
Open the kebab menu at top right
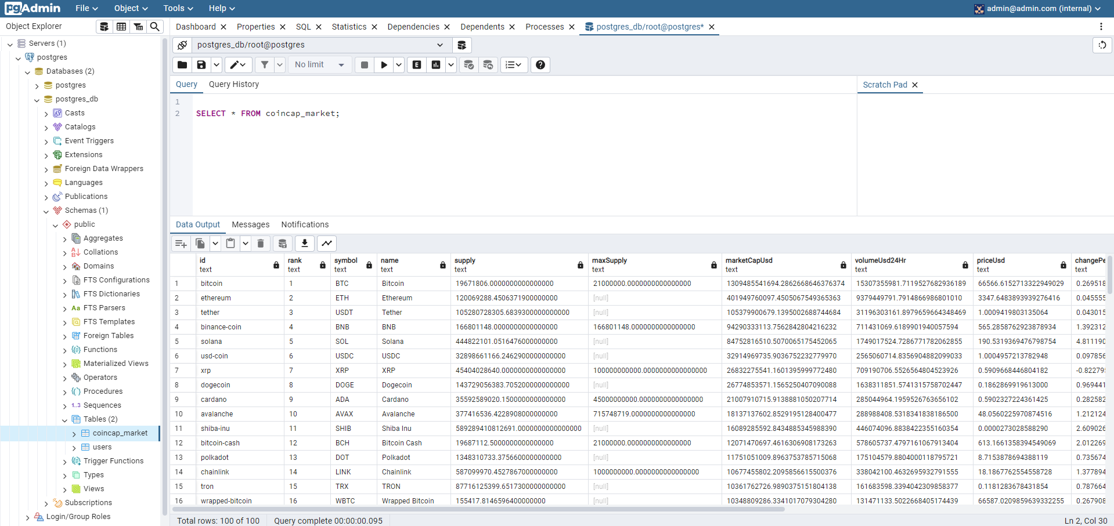pos(1101,27)
